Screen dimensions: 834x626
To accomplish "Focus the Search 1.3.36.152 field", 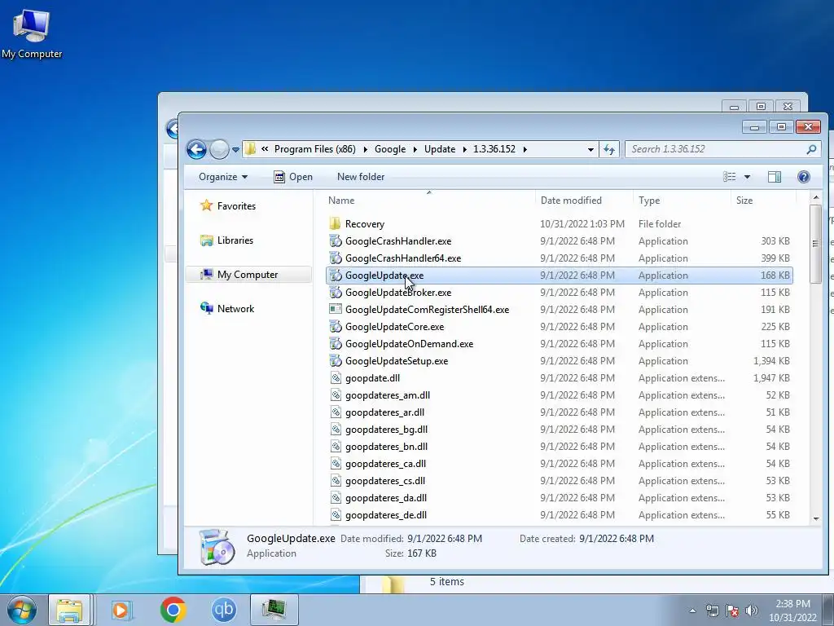I will pos(715,150).
